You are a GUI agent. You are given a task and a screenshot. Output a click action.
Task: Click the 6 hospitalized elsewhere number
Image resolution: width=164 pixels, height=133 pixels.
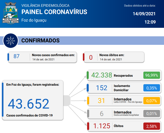tap(102, 113)
